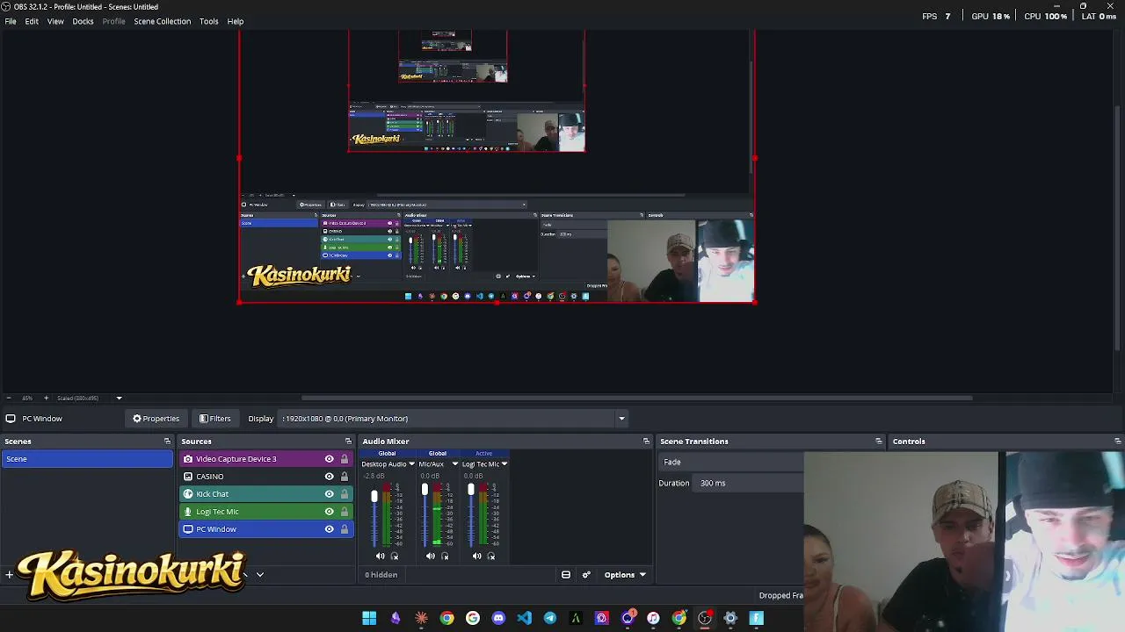Mute the Desktop Audio channel
1125x632 pixels.
click(x=380, y=556)
